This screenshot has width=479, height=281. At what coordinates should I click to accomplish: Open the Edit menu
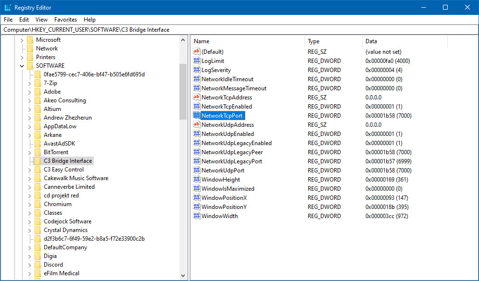click(x=24, y=20)
